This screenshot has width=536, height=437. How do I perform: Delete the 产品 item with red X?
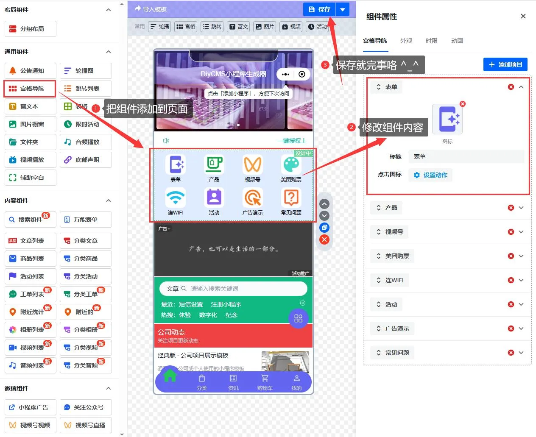coord(511,208)
